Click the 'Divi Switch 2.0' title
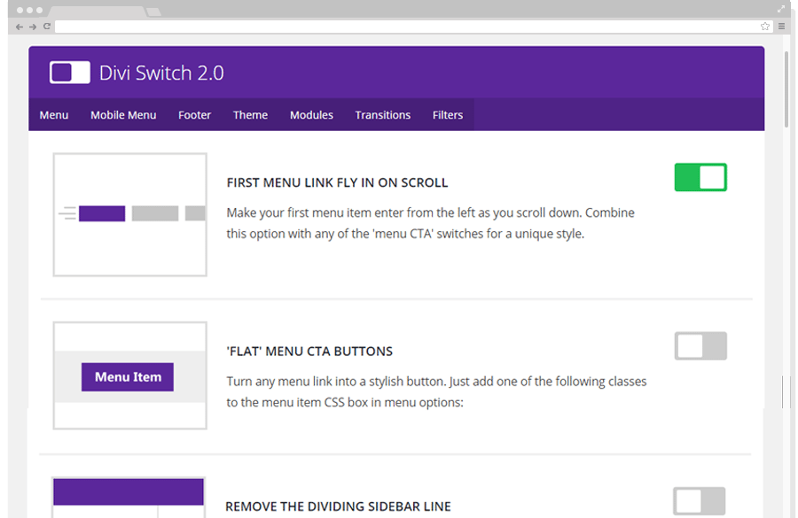This screenshot has height=518, width=798. 161,73
